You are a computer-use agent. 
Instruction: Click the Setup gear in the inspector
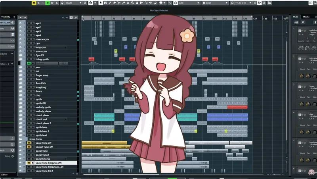tap(13, 156)
